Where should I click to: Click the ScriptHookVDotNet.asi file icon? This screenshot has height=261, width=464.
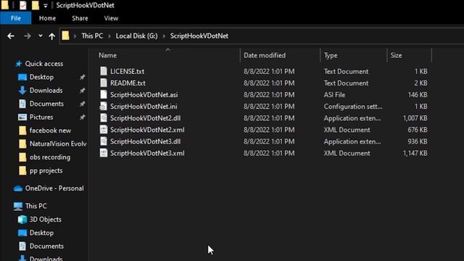(103, 95)
